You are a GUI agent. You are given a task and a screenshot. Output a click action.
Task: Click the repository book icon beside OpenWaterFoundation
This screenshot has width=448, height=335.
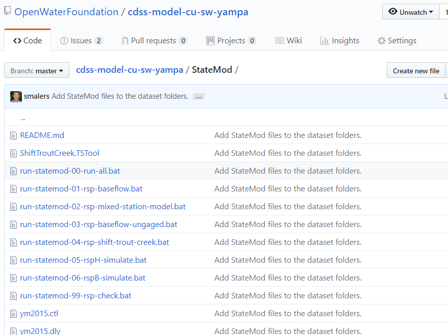(8, 11)
